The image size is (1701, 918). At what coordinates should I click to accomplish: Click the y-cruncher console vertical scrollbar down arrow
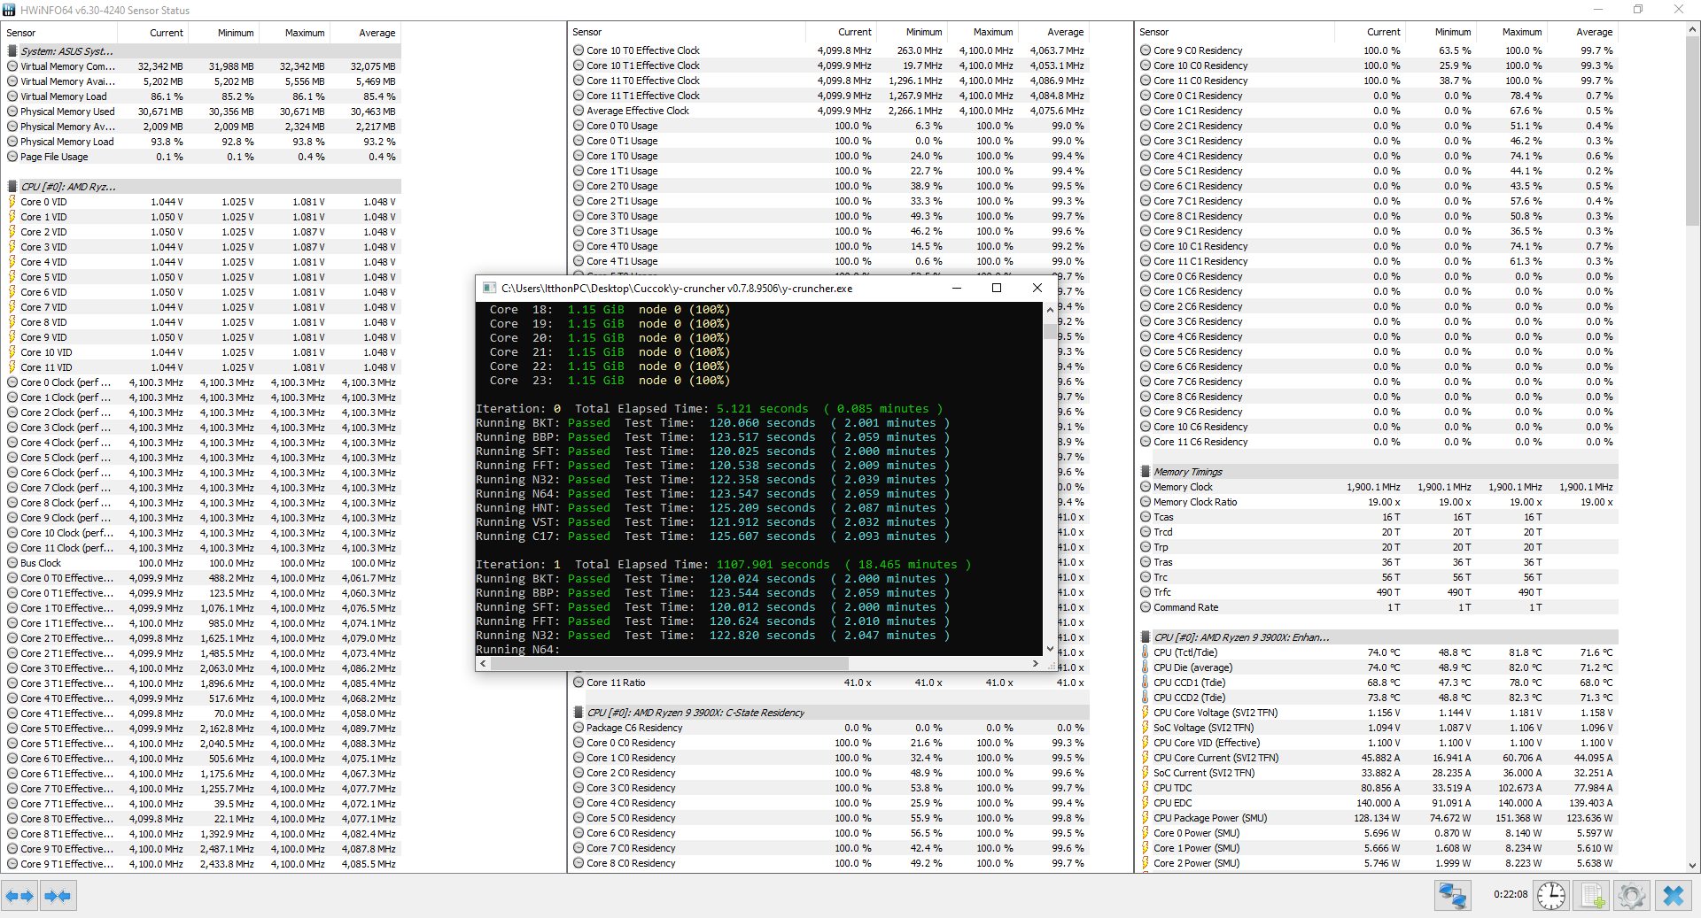coord(1050,649)
